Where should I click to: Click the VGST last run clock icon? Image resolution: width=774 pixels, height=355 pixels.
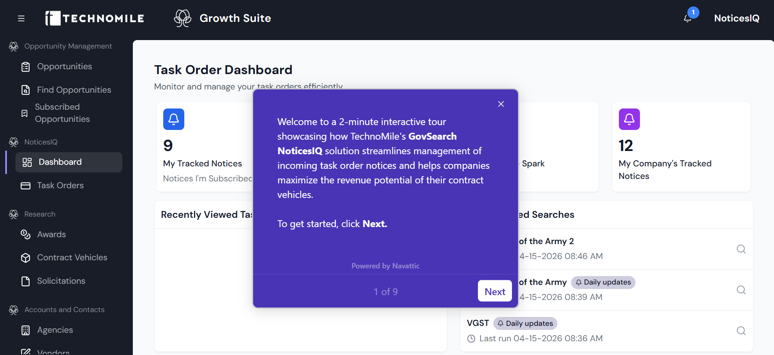(x=471, y=339)
